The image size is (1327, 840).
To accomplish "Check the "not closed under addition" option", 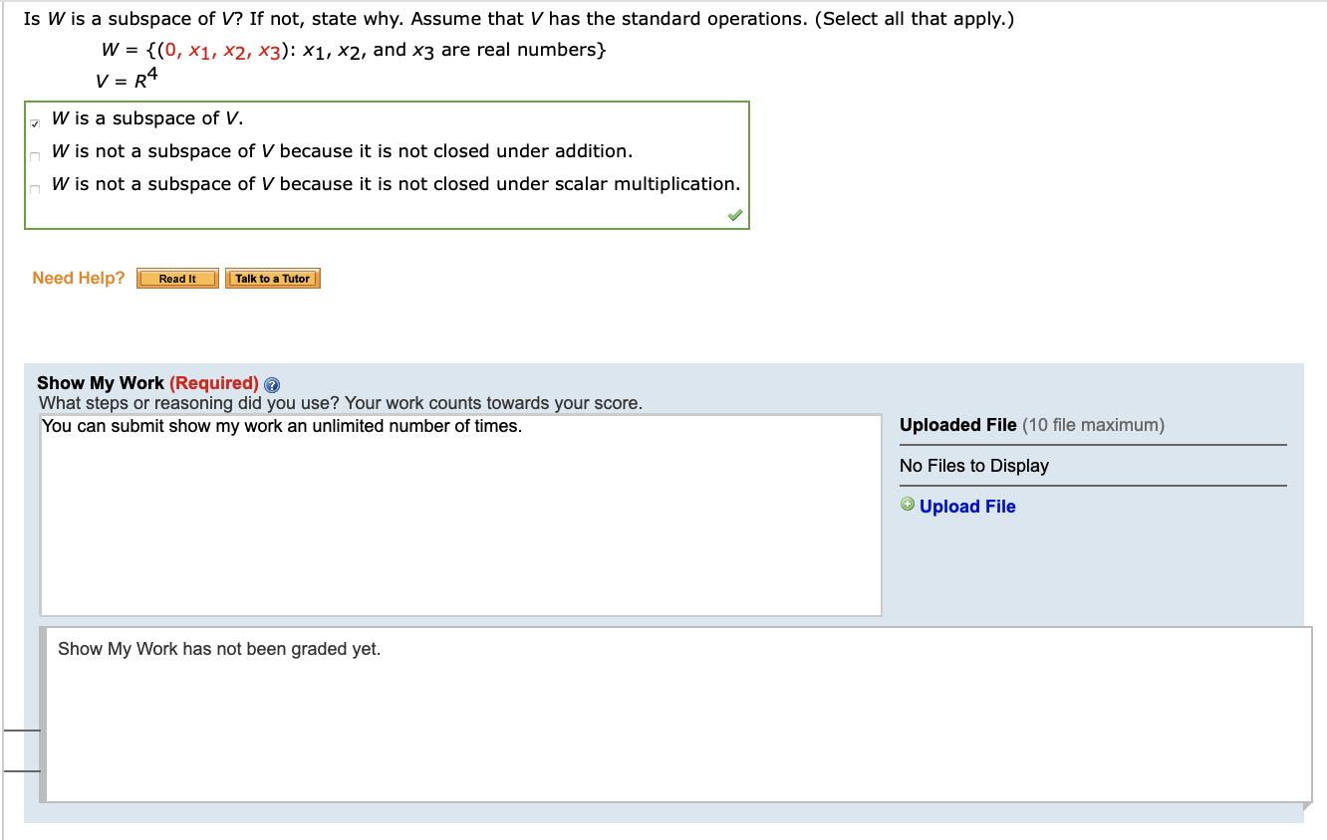I will tap(35, 156).
